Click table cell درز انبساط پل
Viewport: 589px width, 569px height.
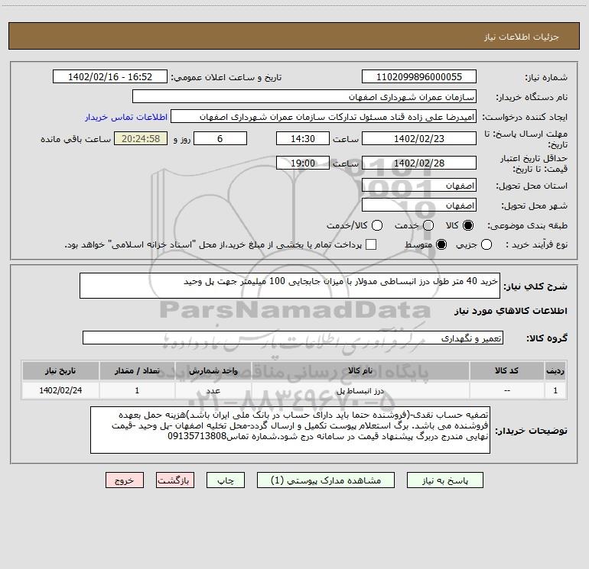click(x=360, y=391)
